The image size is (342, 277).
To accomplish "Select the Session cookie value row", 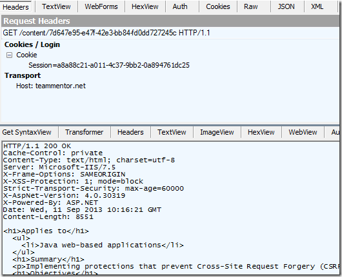I will (x=109, y=65).
